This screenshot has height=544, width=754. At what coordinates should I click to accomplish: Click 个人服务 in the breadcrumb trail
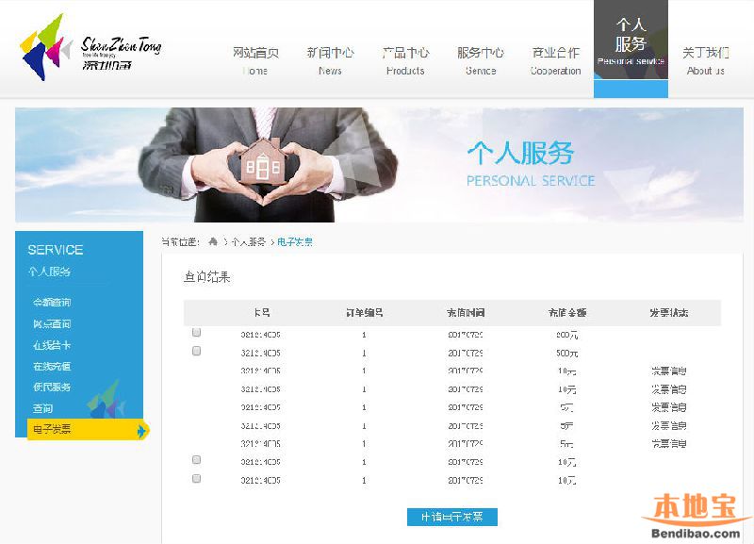coord(247,241)
